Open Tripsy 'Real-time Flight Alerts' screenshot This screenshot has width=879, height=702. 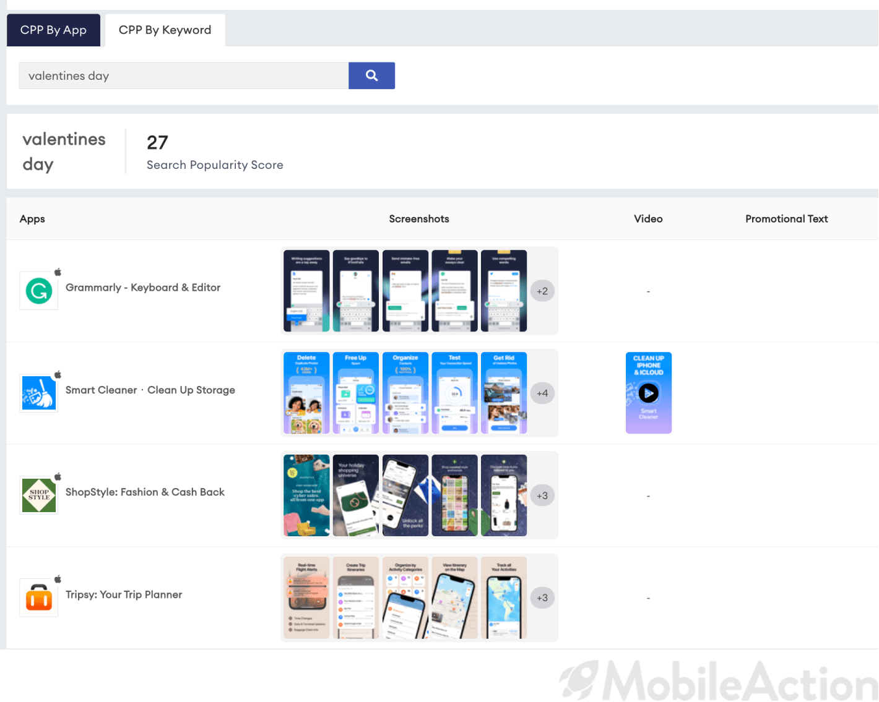[306, 597]
